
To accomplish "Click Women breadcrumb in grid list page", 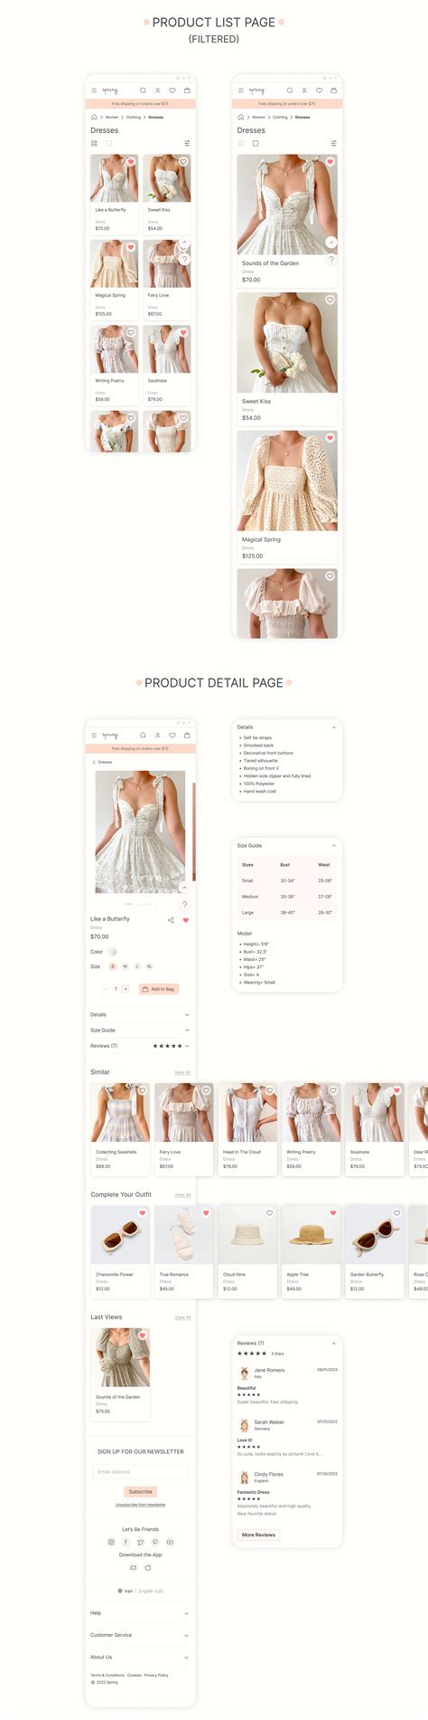I will 112,117.
